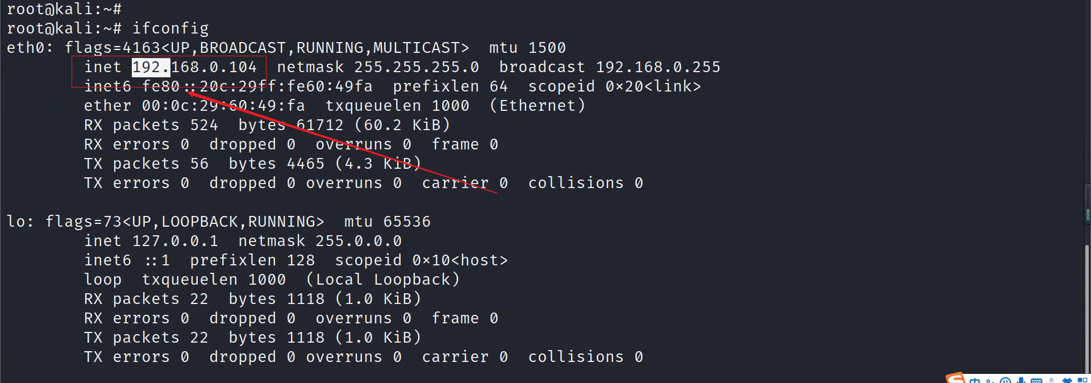This screenshot has width=1091, height=383.
Task: Click the Sogou input method logo
Action: [955, 378]
